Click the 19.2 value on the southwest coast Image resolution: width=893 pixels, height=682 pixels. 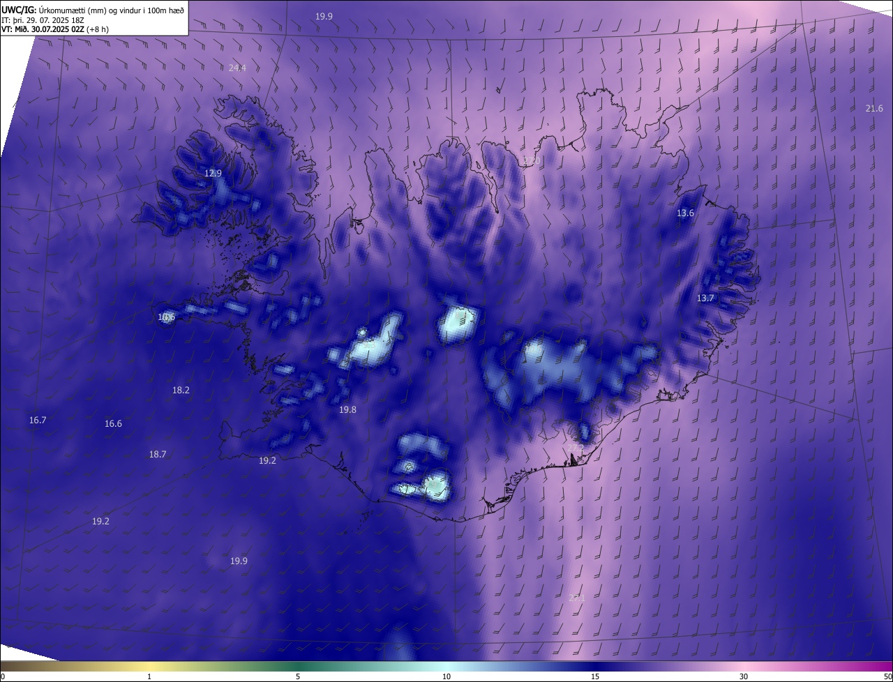click(267, 460)
